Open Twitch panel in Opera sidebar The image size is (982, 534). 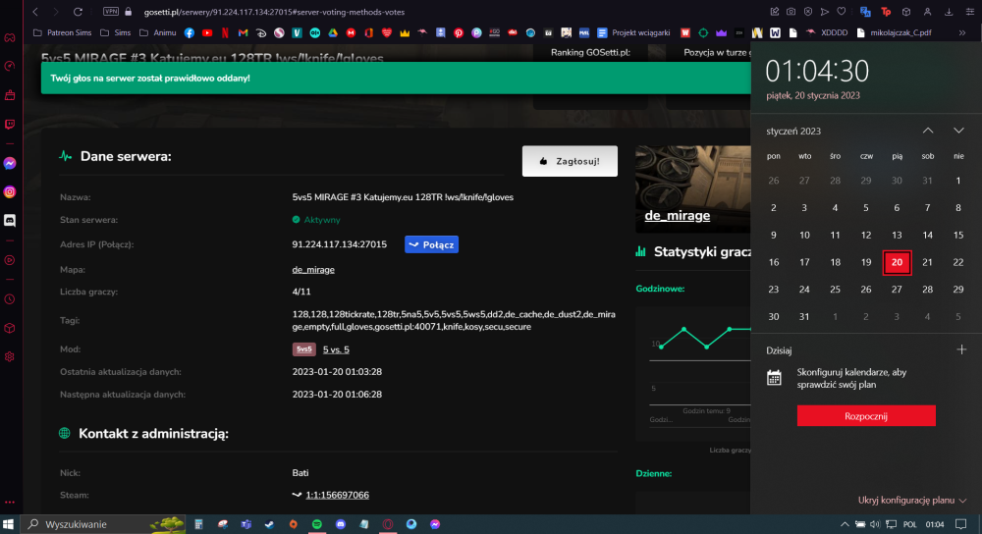tap(10, 125)
